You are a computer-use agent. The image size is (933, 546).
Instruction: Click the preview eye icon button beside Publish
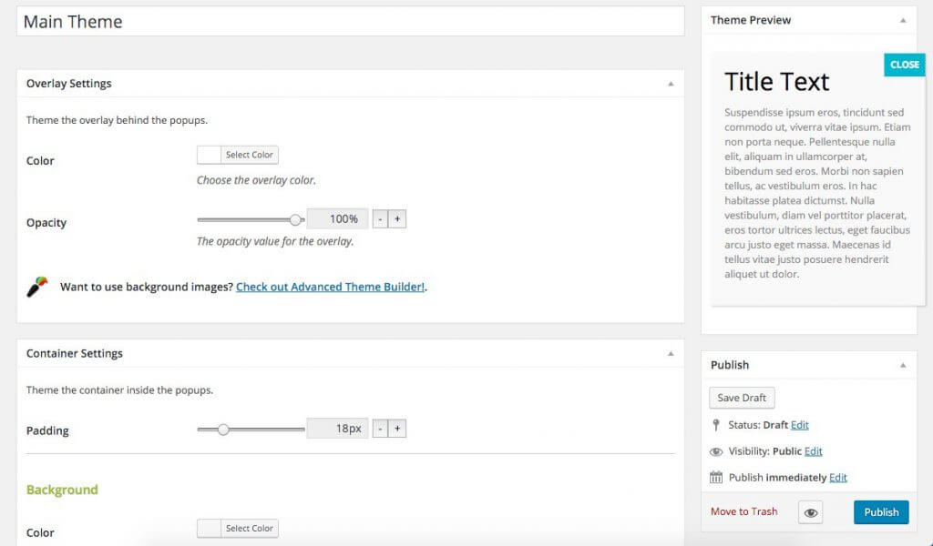[x=810, y=512]
